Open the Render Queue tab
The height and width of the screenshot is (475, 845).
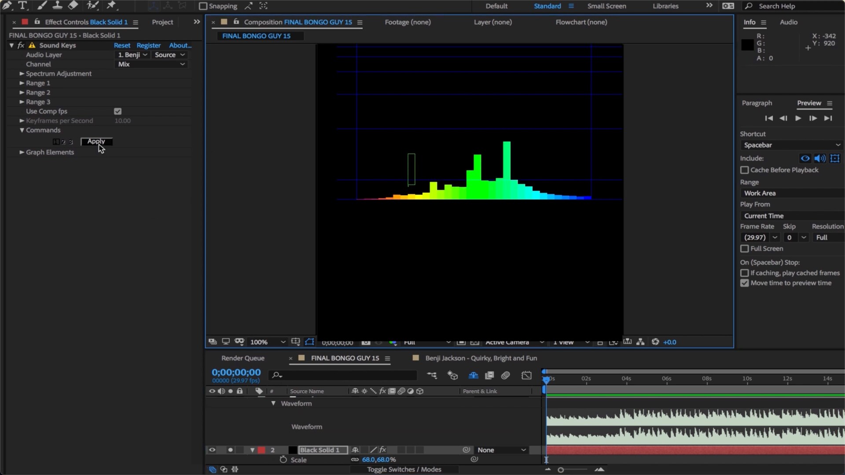242,358
